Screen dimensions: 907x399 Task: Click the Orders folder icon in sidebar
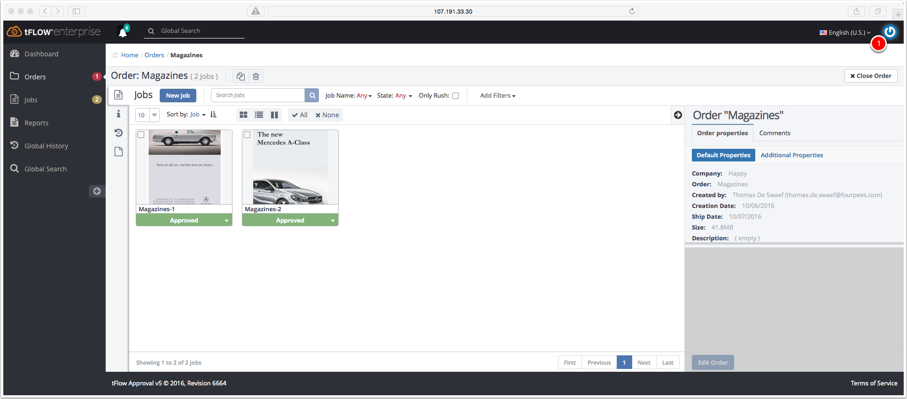tap(15, 76)
